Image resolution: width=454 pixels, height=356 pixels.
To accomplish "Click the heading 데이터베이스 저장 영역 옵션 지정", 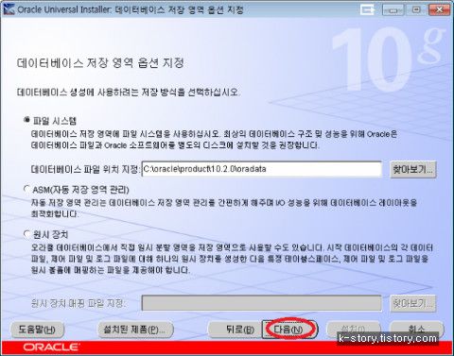I will pos(100,63).
